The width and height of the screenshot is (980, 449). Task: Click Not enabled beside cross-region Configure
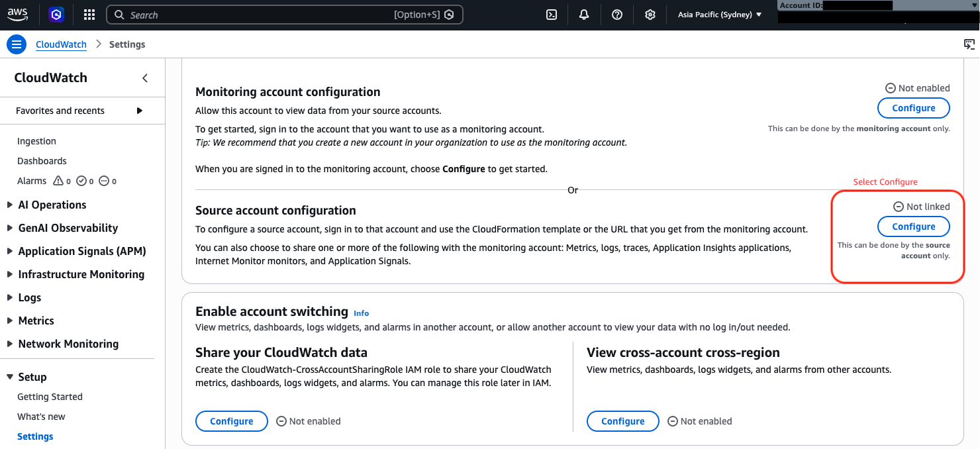(x=700, y=421)
